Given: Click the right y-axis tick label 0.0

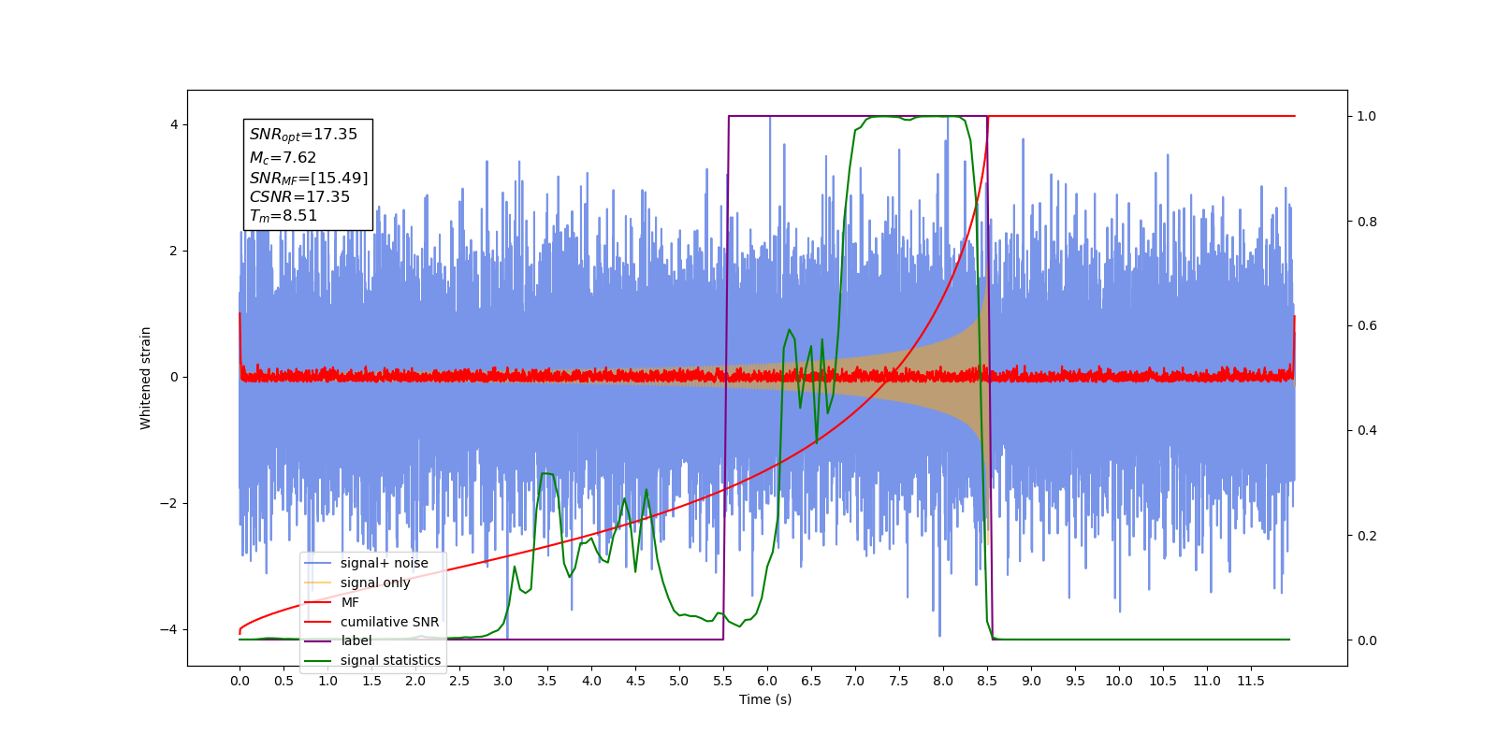Looking at the screenshot, I should tap(1367, 640).
